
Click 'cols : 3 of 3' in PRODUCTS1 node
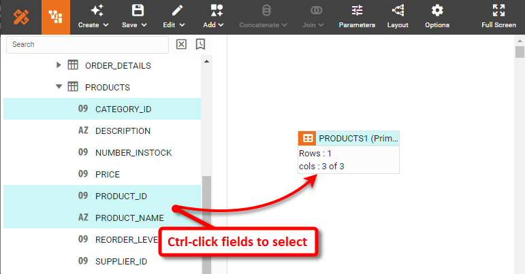[321, 167]
